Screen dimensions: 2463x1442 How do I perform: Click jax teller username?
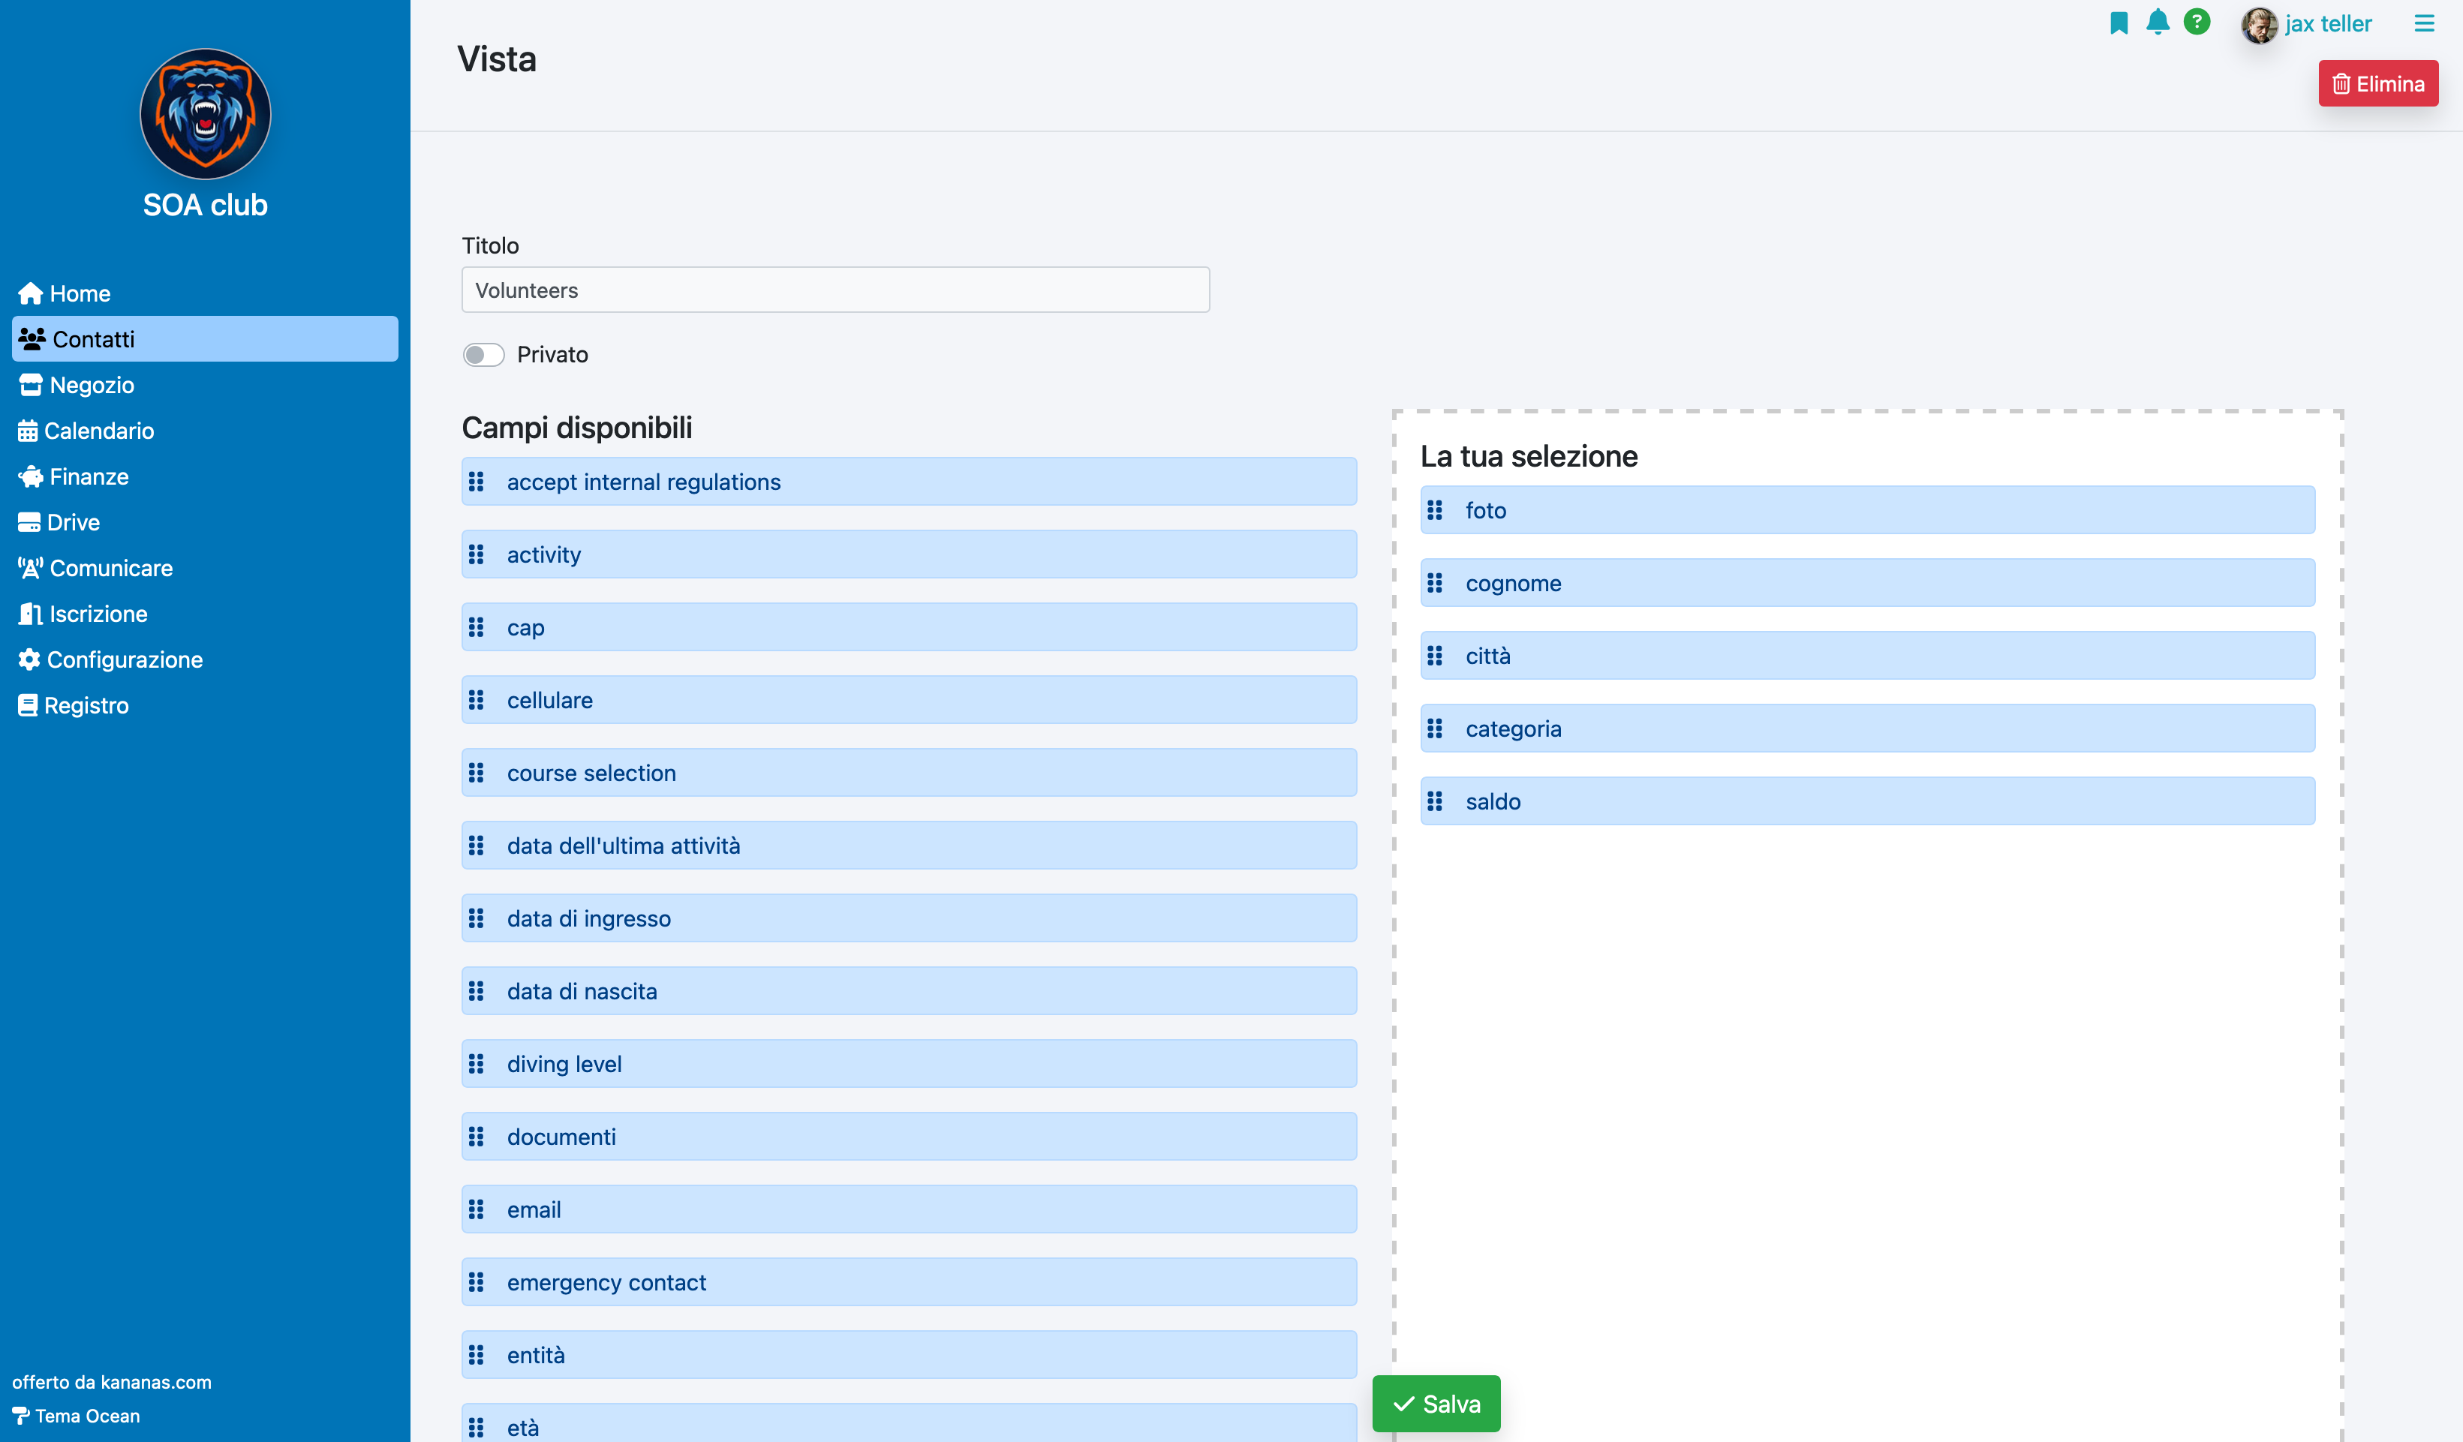click(x=2328, y=23)
